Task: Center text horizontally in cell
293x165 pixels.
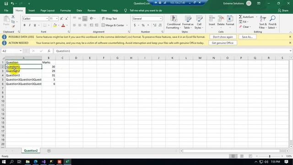Action: click(80, 25)
